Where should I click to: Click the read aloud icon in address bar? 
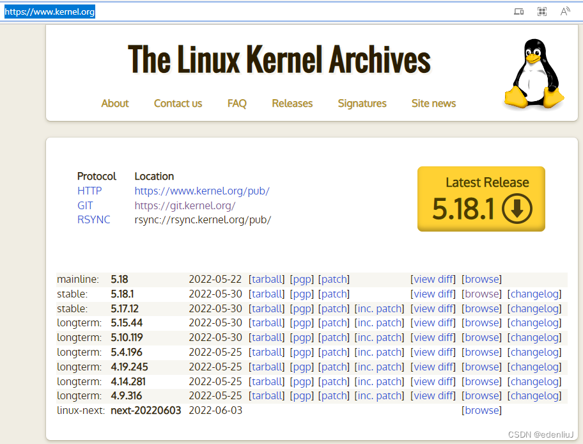[x=565, y=12]
